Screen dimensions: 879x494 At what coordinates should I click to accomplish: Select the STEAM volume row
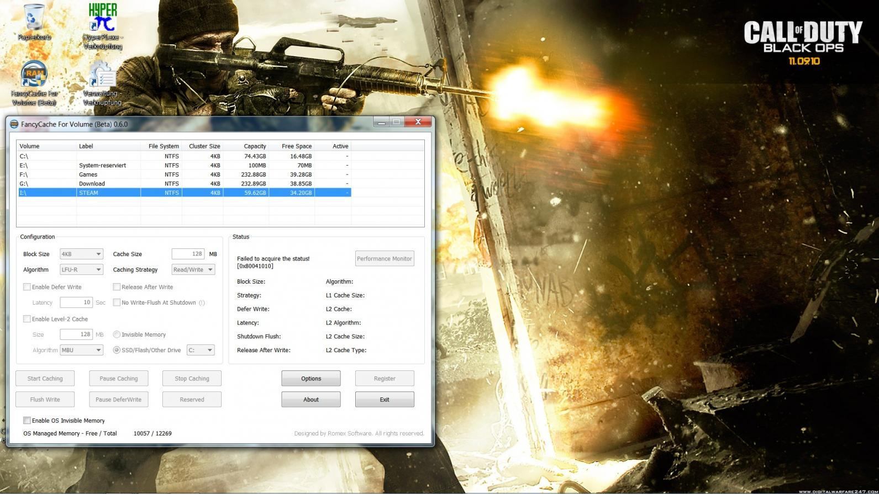pos(184,193)
